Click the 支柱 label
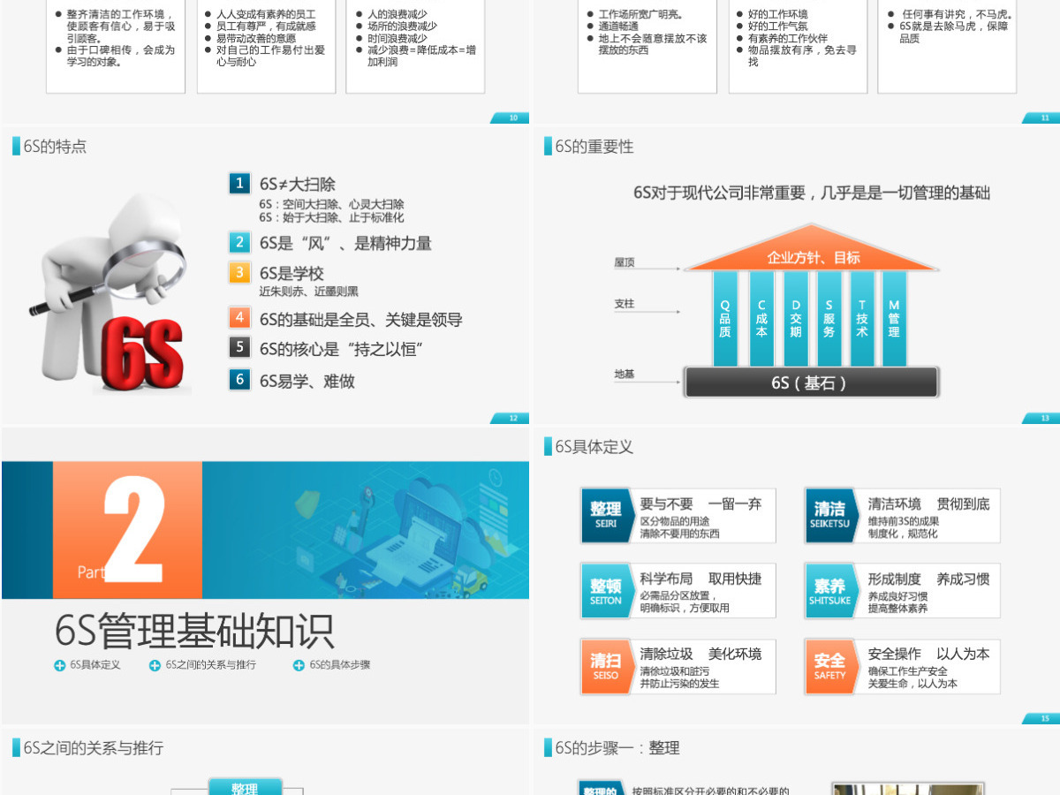 625,304
